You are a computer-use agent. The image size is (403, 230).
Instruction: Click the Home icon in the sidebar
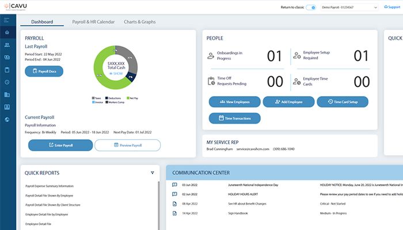coord(6,32)
